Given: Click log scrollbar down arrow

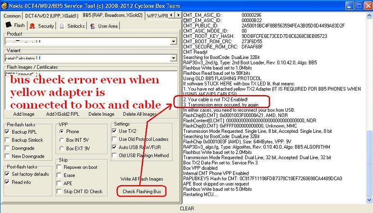Looking at the screenshot, I should (369, 200).
